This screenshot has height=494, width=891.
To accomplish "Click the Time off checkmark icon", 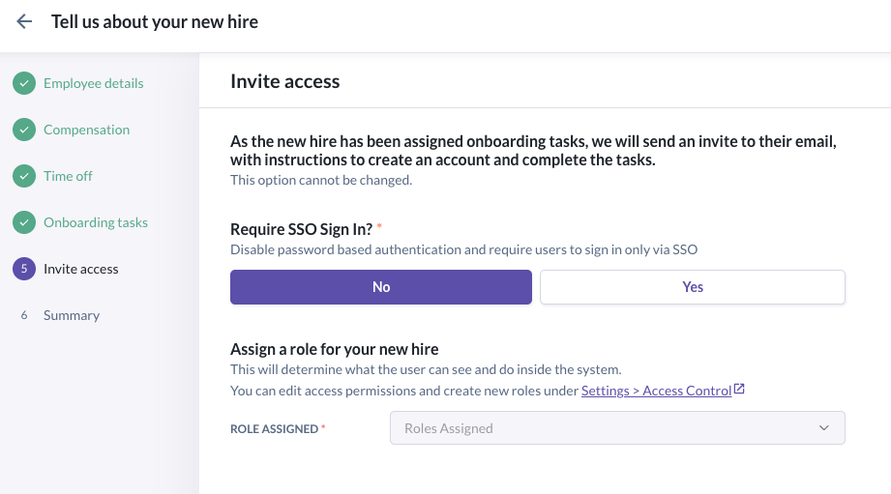I will tap(24, 176).
